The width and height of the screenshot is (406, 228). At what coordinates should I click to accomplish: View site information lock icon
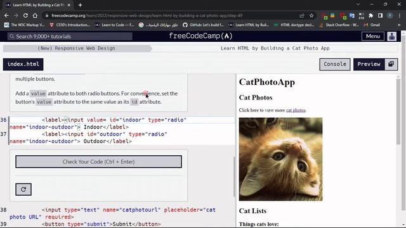pyautogui.click(x=46, y=15)
